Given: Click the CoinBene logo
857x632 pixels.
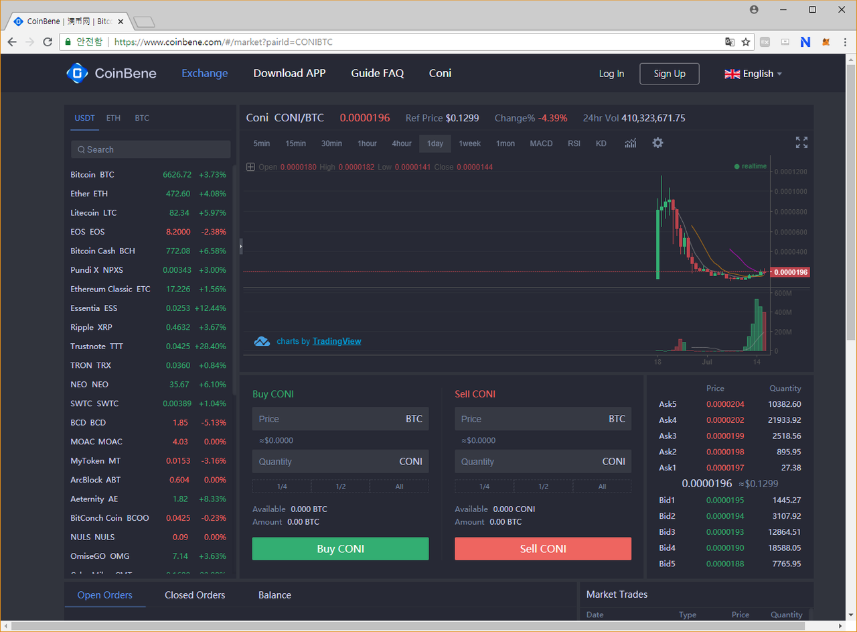Looking at the screenshot, I should click(111, 73).
